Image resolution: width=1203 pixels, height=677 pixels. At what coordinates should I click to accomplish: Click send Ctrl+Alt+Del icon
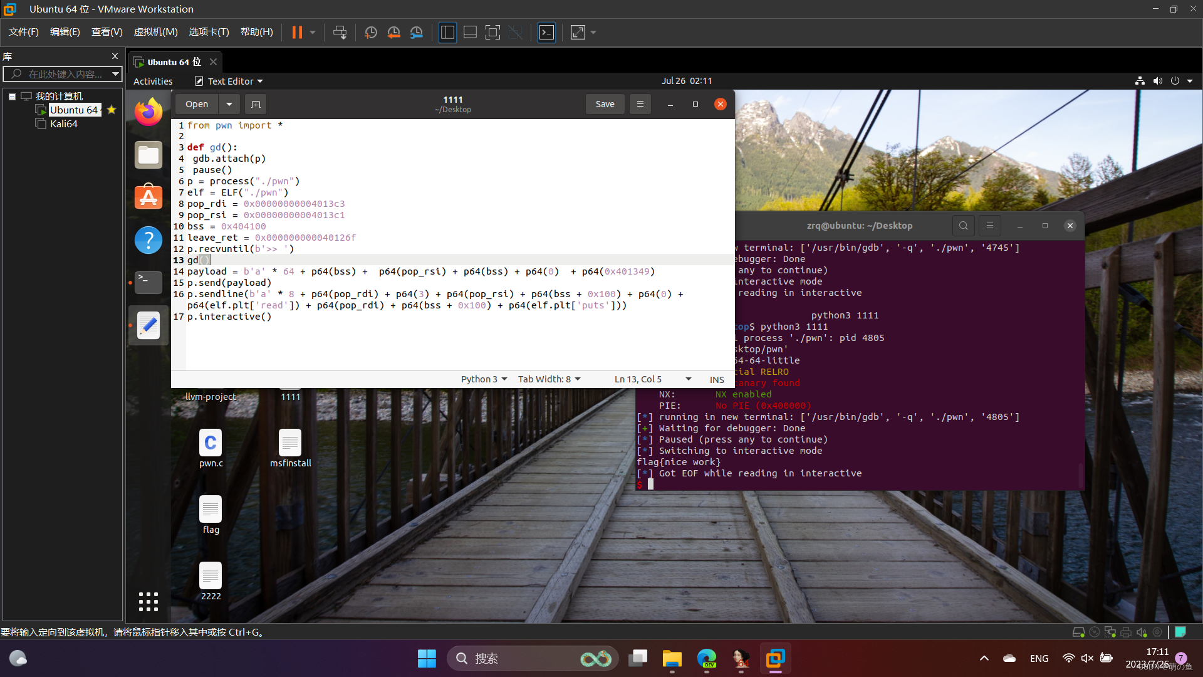point(340,33)
